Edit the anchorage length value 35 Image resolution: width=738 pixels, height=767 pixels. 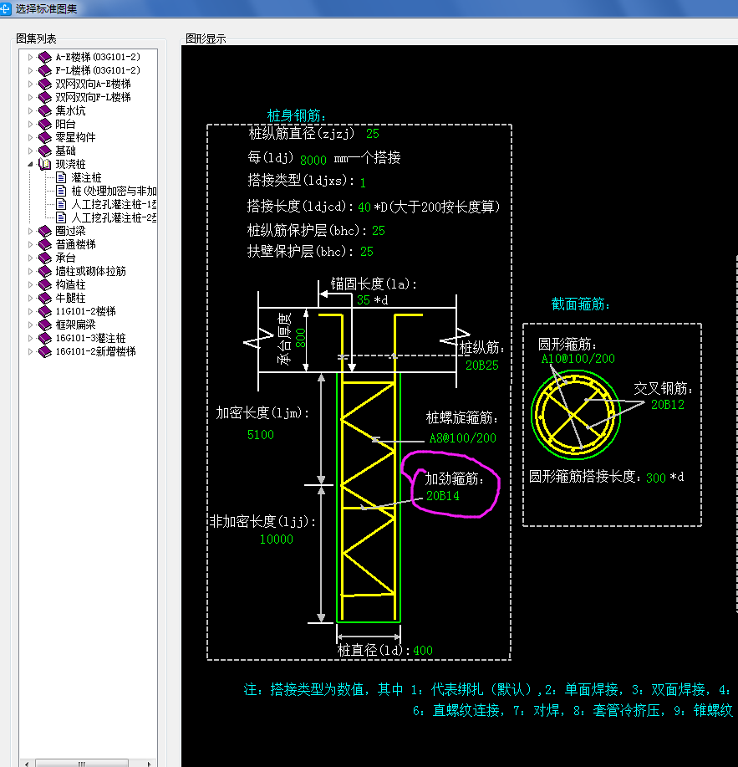click(363, 299)
